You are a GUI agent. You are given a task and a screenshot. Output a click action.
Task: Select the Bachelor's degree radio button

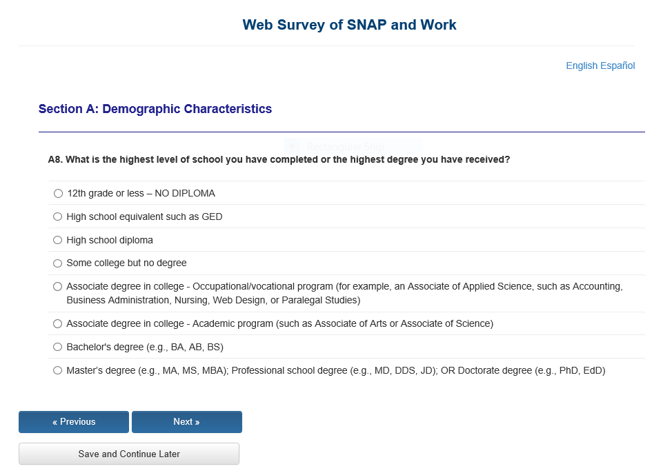pyautogui.click(x=58, y=348)
